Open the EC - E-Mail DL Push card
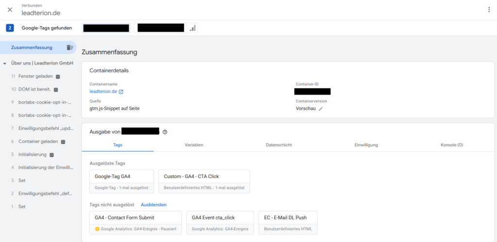Image resolution: width=497 pixels, height=242 pixels. pyautogui.click(x=288, y=223)
